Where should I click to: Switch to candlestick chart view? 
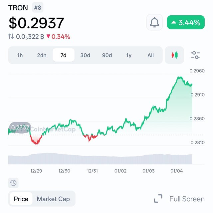[174, 55]
